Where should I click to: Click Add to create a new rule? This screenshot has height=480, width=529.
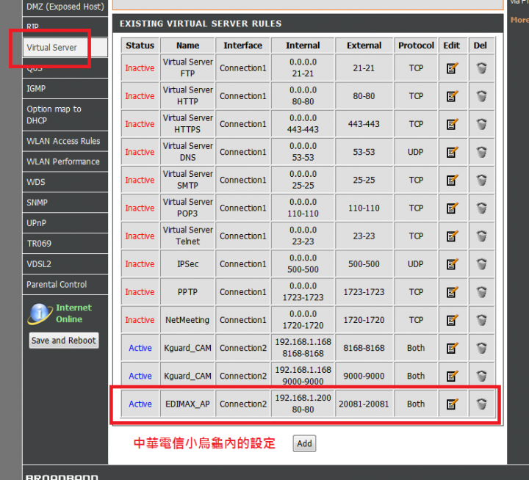click(304, 443)
